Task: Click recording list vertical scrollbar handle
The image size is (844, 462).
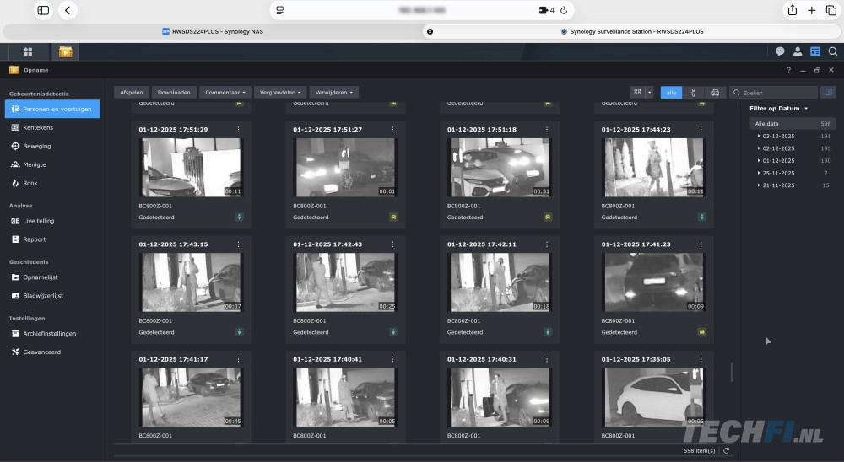Action: tap(732, 372)
